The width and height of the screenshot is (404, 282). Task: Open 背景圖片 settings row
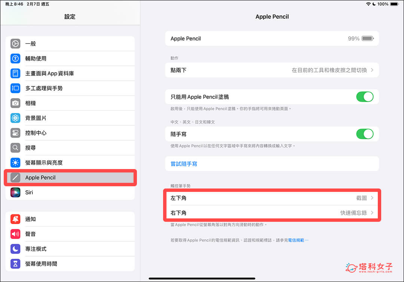click(x=70, y=118)
